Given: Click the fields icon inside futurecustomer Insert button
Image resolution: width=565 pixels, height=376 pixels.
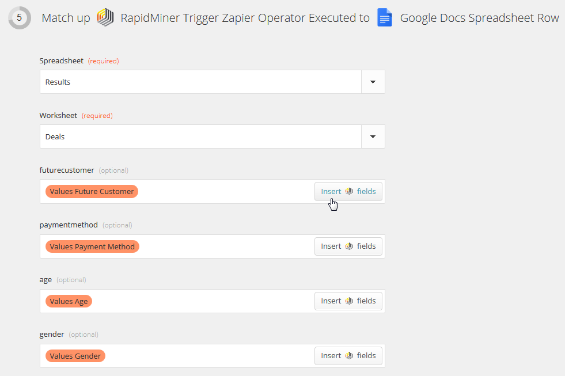Looking at the screenshot, I should click(x=350, y=191).
